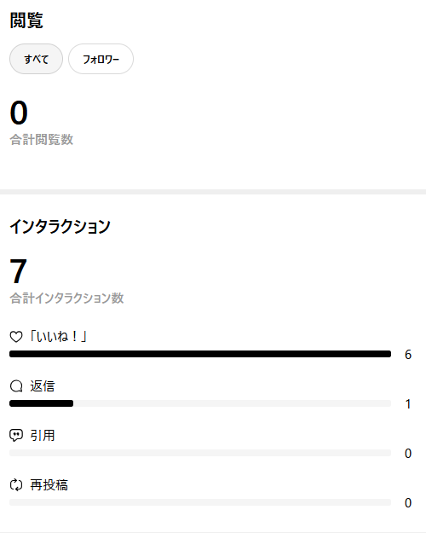Click the 返信 label
The width and height of the screenshot is (426, 533).
pyautogui.click(x=42, y=386)
